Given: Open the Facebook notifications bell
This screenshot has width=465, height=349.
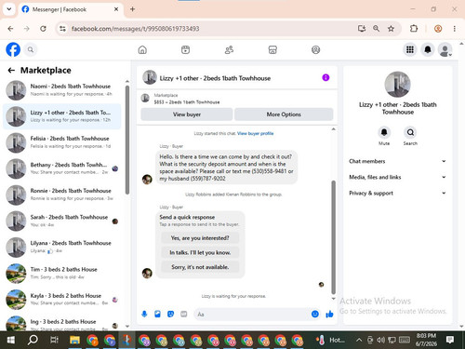Looking at the screenshot, I should pyautogui.click(x=428, y=49).
